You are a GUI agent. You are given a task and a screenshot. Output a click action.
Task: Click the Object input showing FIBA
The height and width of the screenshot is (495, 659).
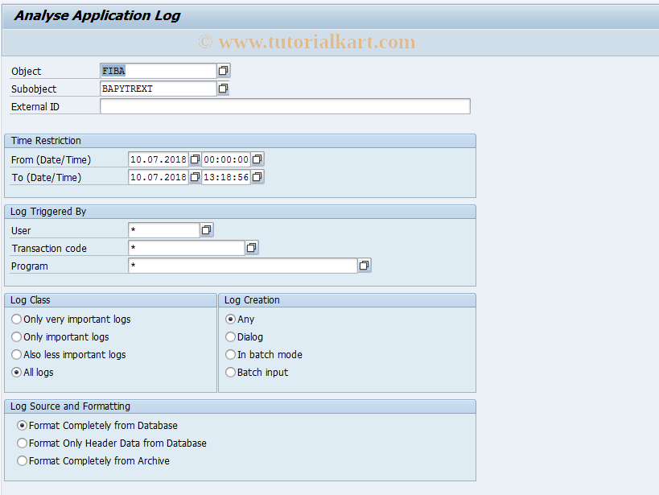tap(157, 71)
